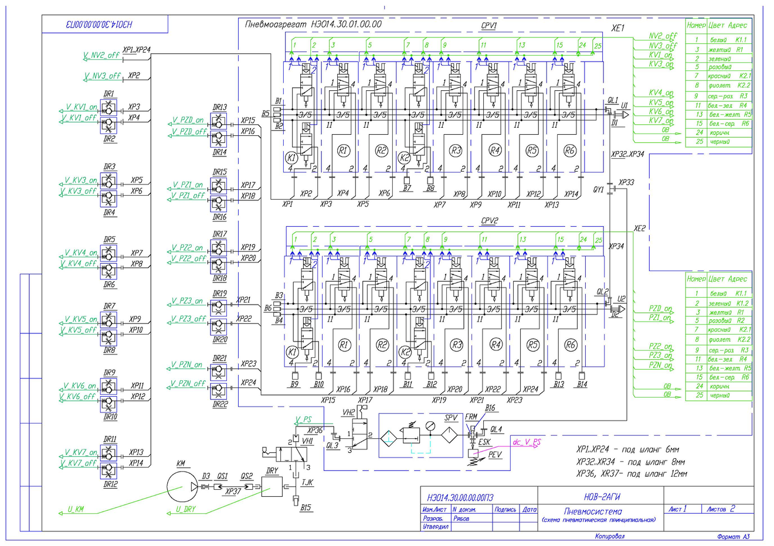Click the B14 silencer symbol
Viewport: 774px width, 546px height.
click(582, 375)
